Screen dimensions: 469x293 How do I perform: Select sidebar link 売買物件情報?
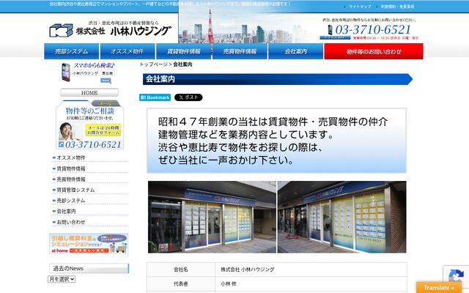coord(71,179)
